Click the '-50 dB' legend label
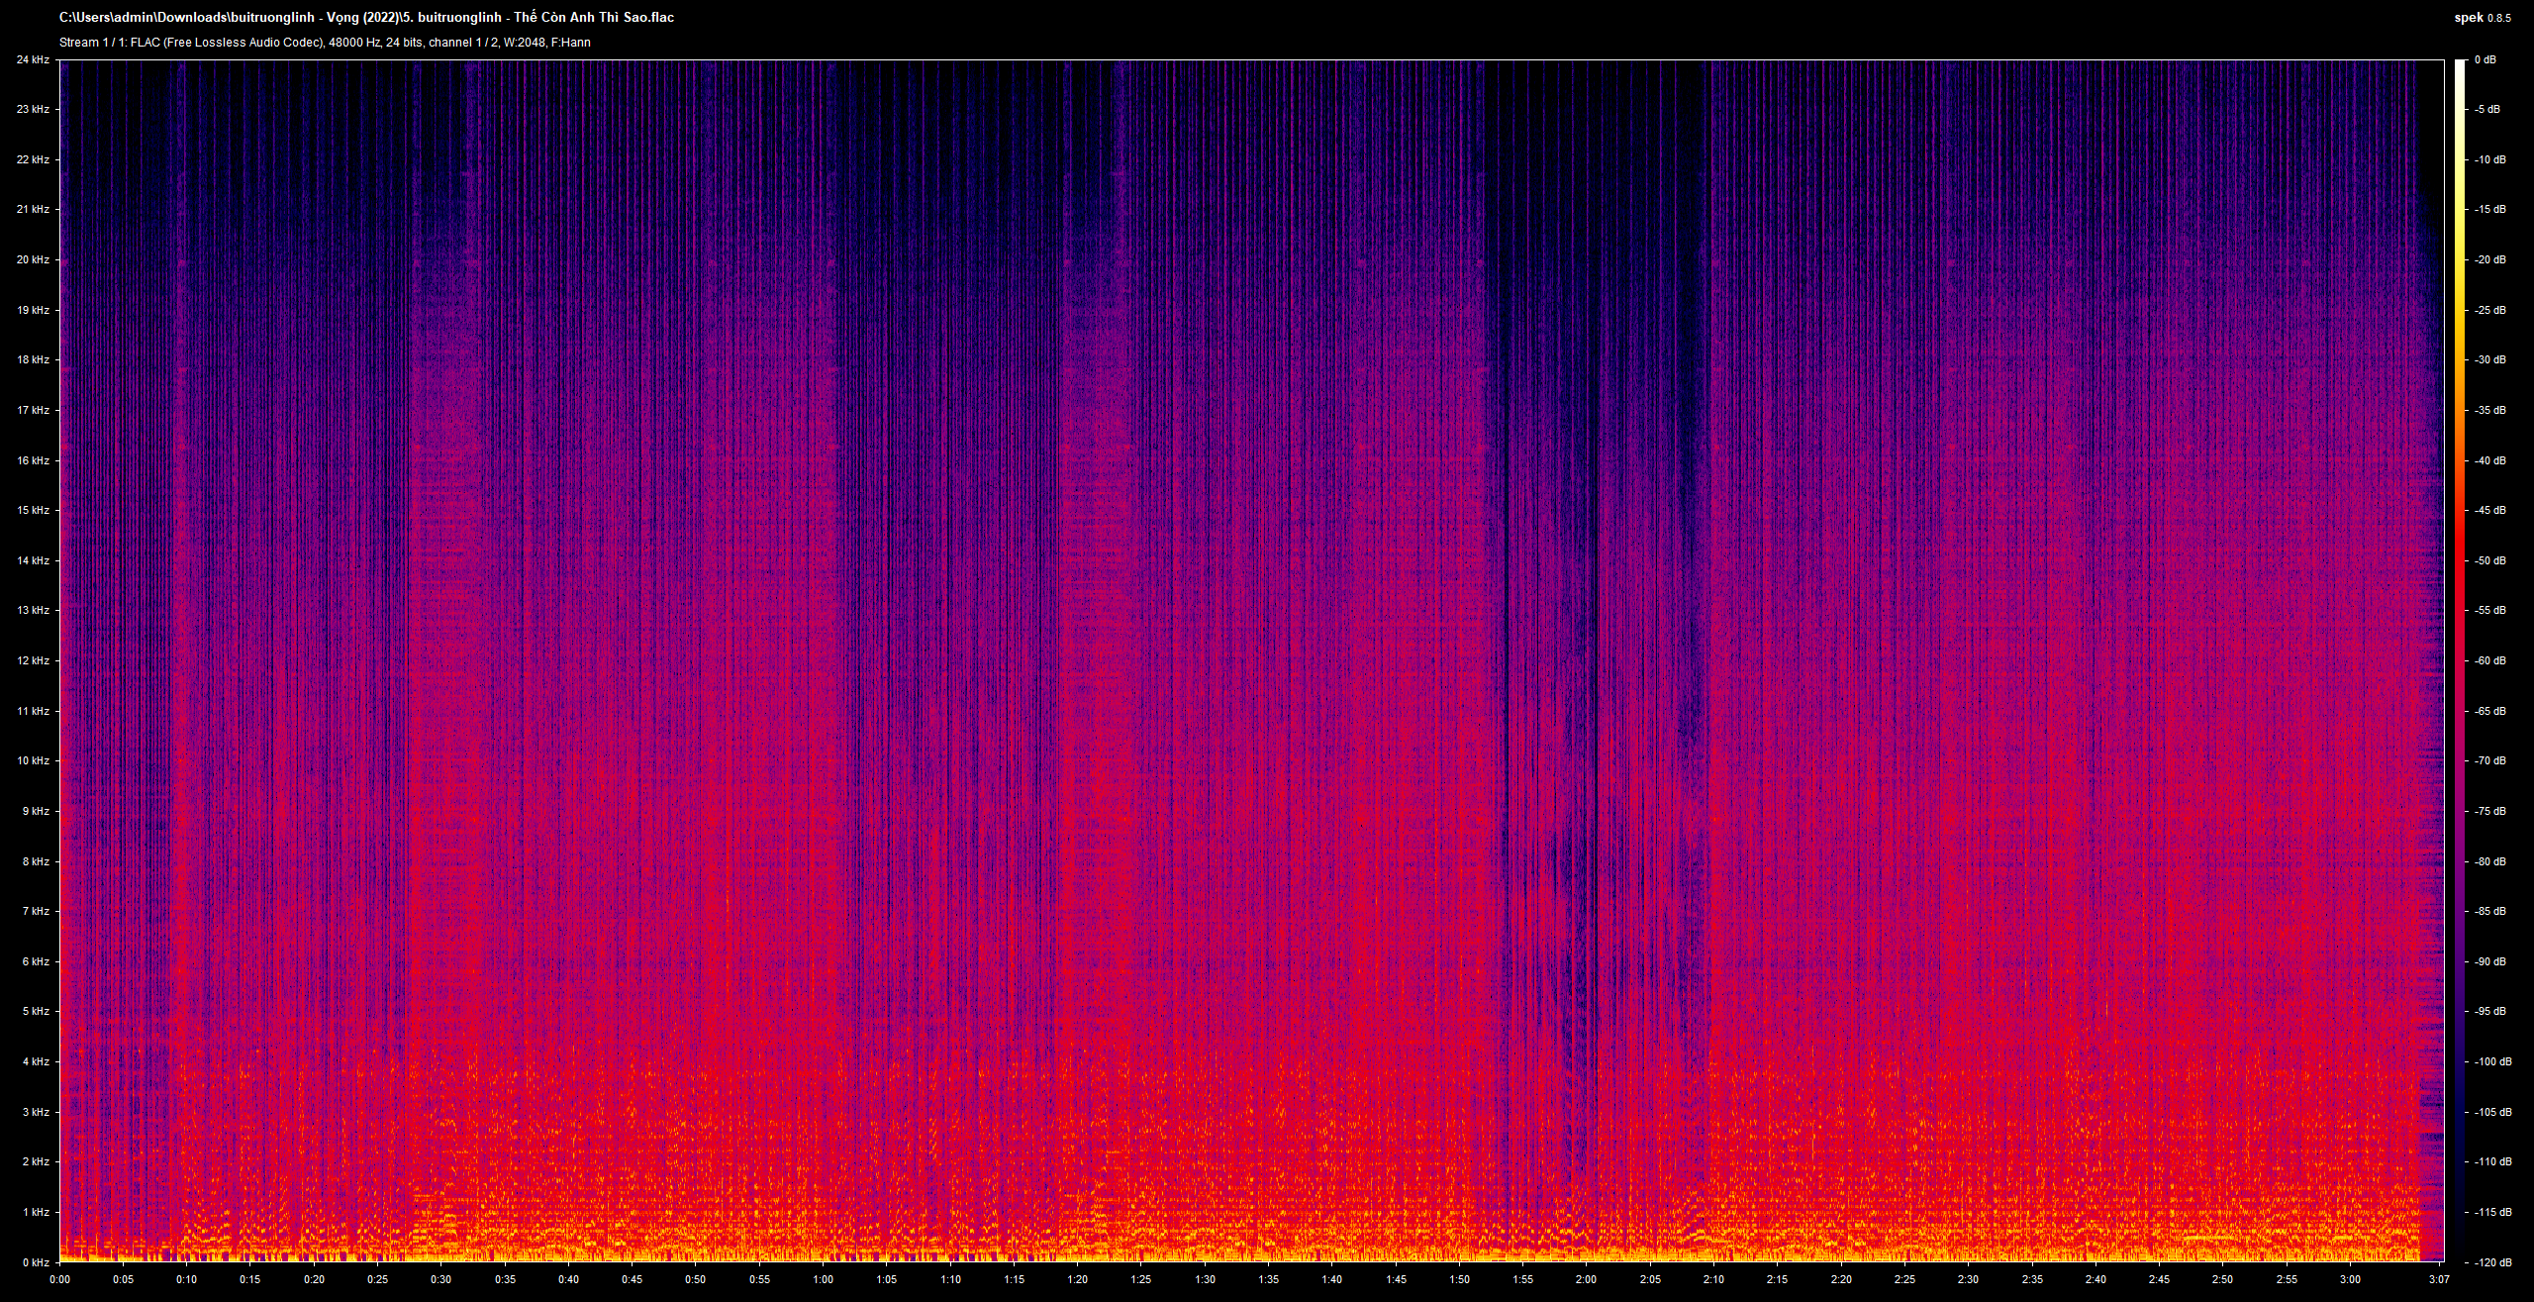This screenshot has height=1302, width=2534. coord(2490,560)
